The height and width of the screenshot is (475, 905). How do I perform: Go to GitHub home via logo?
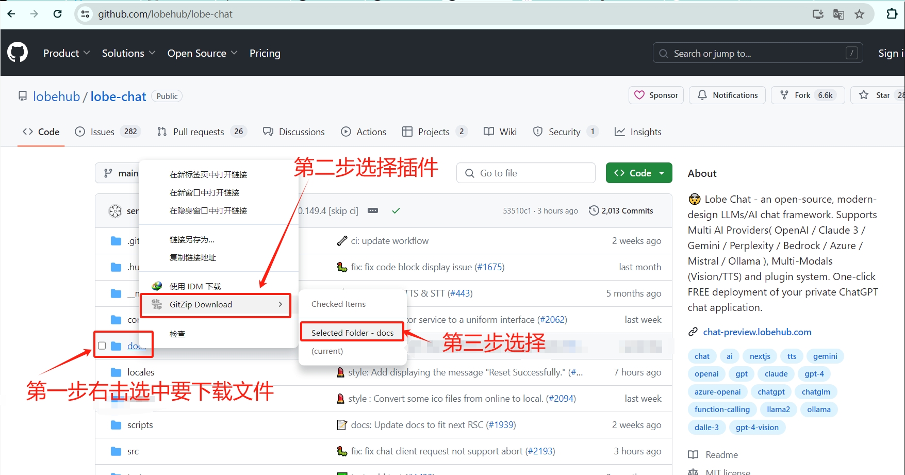pos(18,53)
